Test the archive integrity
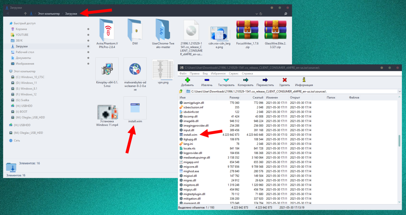The height and width of the screenshot is (215, 406). point(226,81)
